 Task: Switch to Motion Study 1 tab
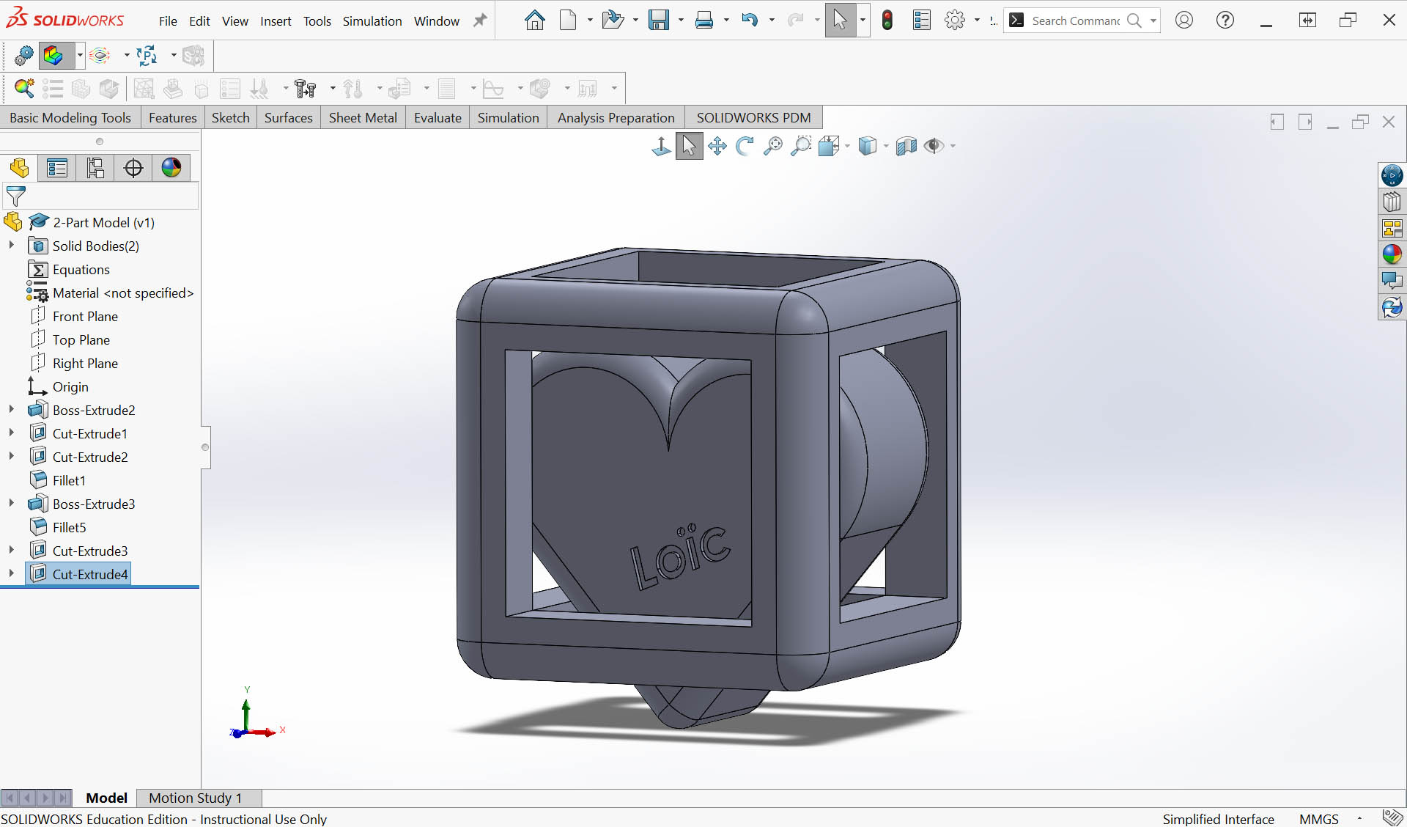(x=195, y=798)
